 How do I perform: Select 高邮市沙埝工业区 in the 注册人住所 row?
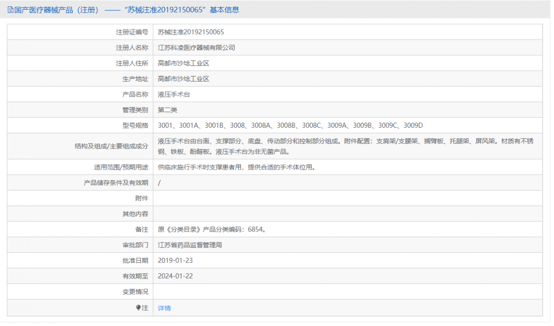183,63
